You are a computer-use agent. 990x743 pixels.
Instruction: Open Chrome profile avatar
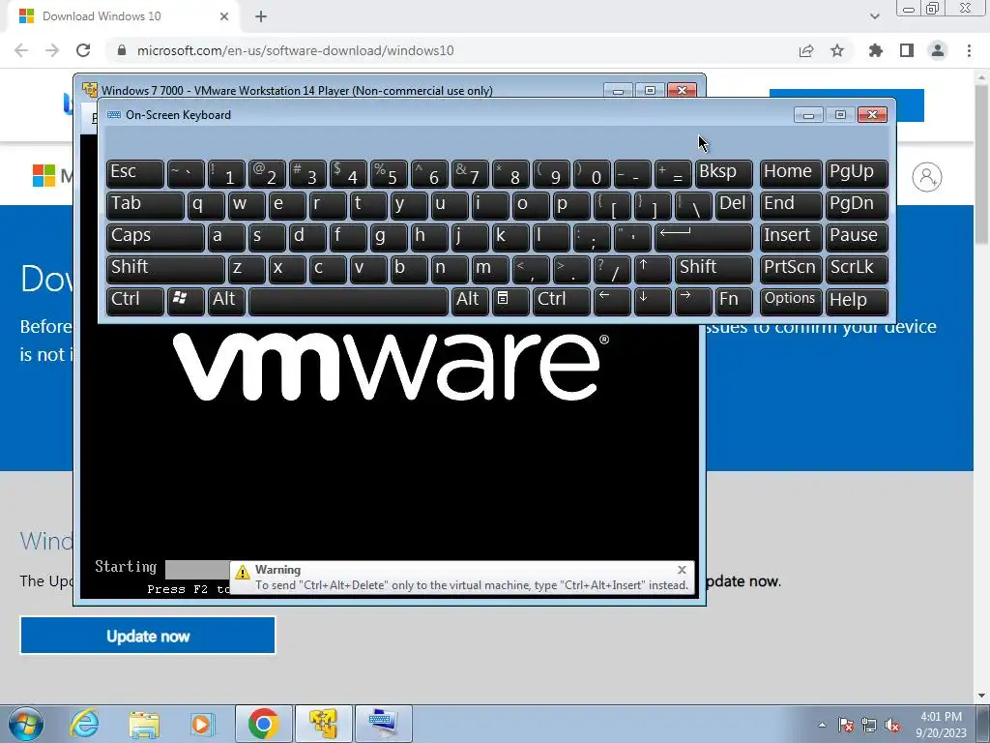click(x=938, y=50)
